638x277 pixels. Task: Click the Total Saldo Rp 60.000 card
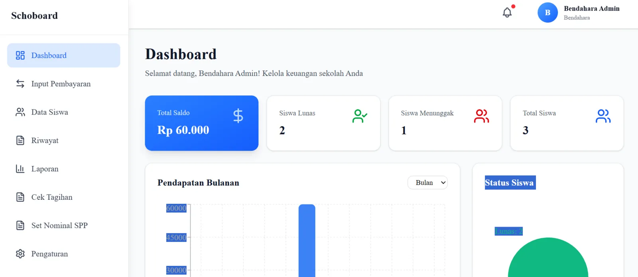202,123
